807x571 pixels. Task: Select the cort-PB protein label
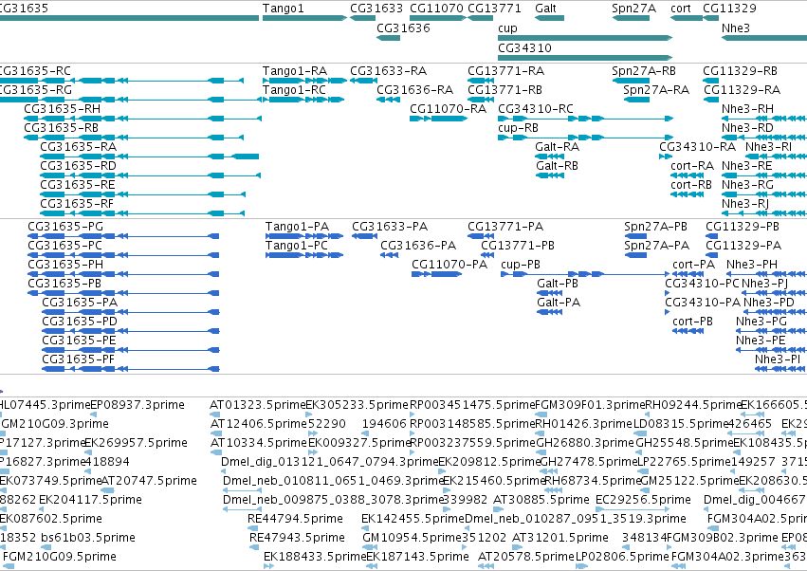(692, 322)
